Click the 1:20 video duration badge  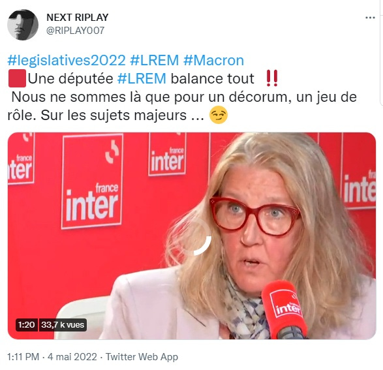click(x=26, y=325)
